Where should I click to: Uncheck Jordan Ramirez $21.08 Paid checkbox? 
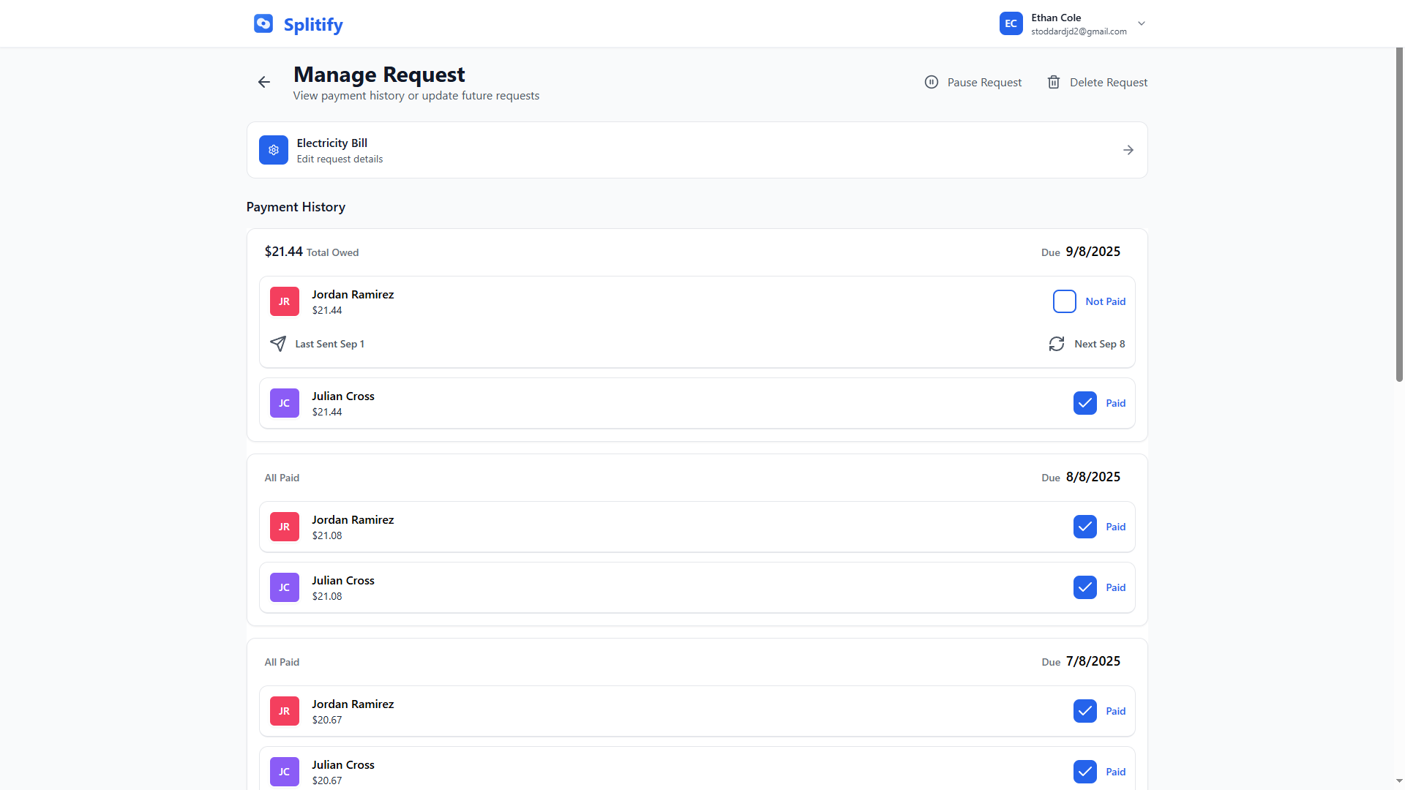1084,527
